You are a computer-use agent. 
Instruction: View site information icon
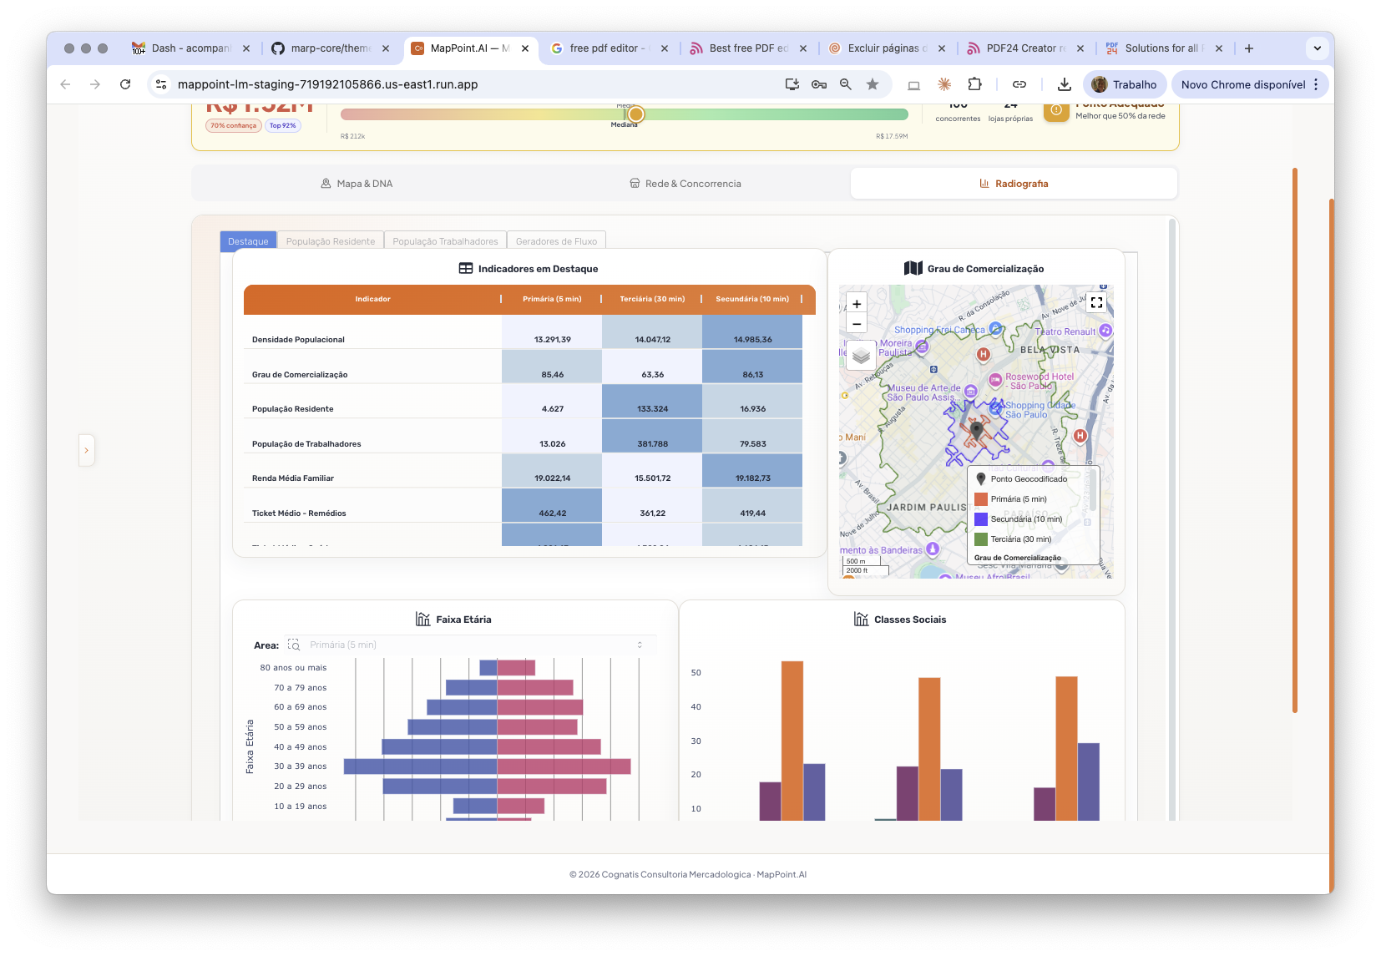click(x=162, y=84)
